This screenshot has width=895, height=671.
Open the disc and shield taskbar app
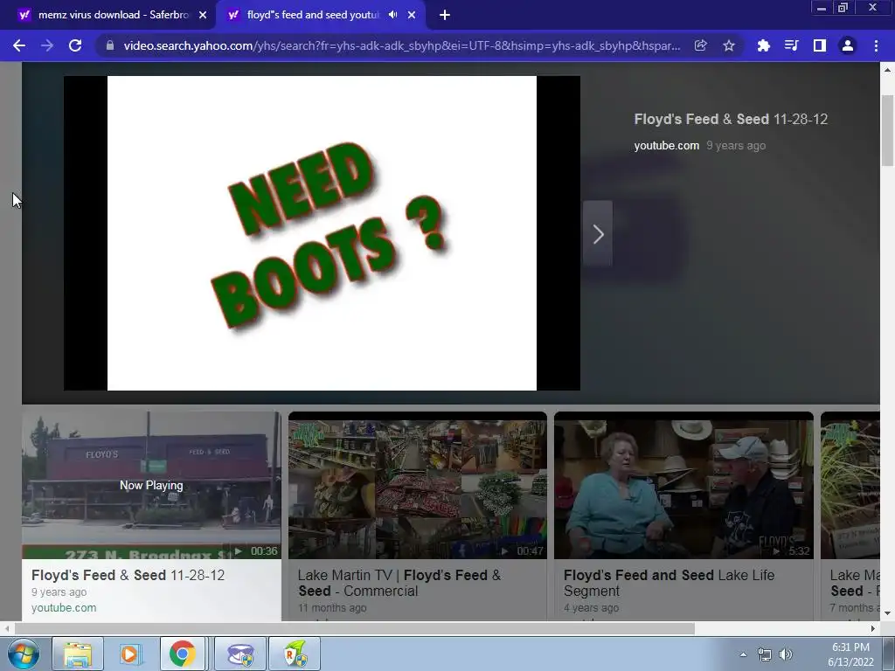tap(240, 654)
